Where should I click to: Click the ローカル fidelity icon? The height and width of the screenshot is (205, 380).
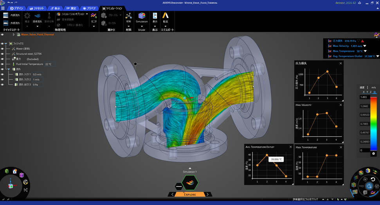104,23
